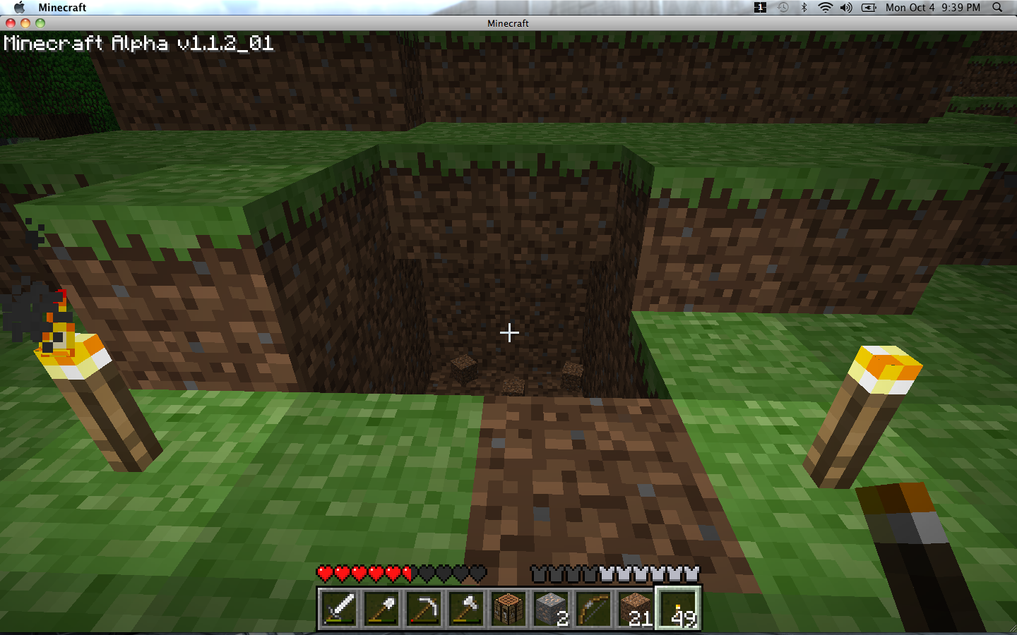1017x635 pixels.
Task: Open the Spaces menu bar icon
Action: (760, 7)
